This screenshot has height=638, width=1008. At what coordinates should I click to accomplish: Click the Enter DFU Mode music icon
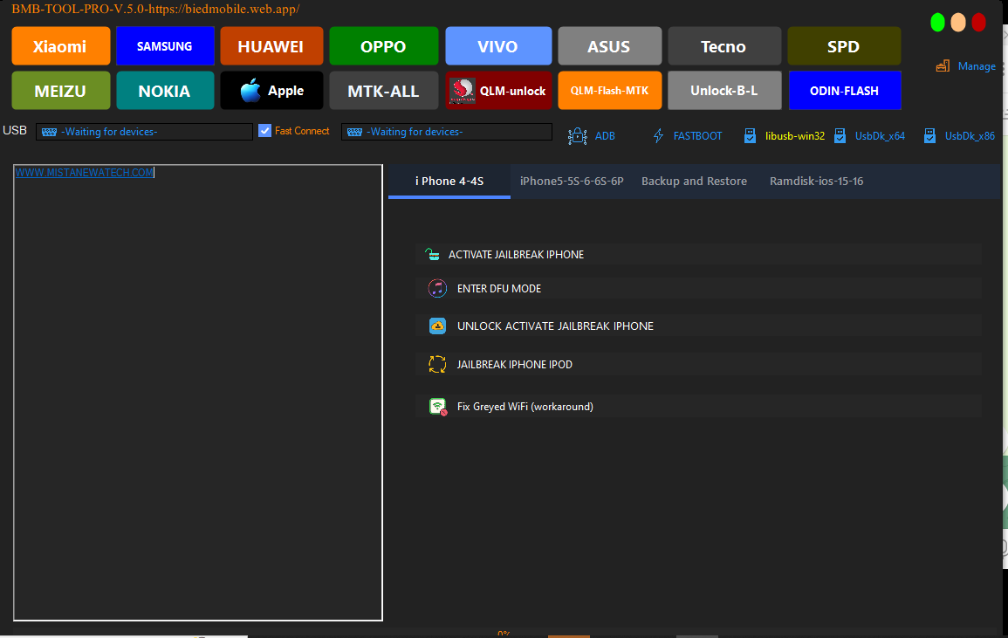pyautogui.click(x=438, y=288)
